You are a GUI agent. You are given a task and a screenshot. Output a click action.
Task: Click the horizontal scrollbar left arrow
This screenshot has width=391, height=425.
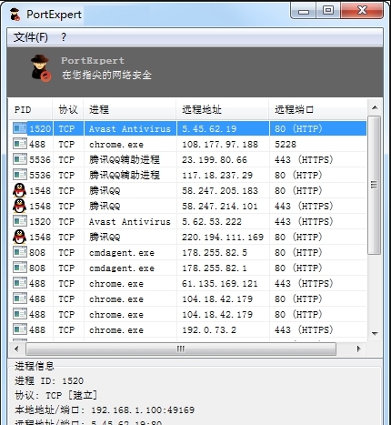pos(16,349)
